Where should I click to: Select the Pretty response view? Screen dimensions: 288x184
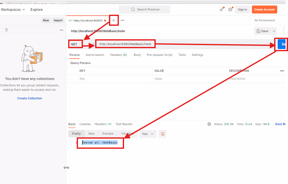coord(76,134)
